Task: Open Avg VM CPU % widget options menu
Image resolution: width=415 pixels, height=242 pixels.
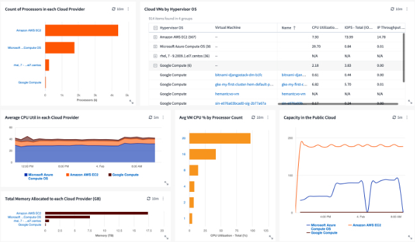Action: click(268, 117)
